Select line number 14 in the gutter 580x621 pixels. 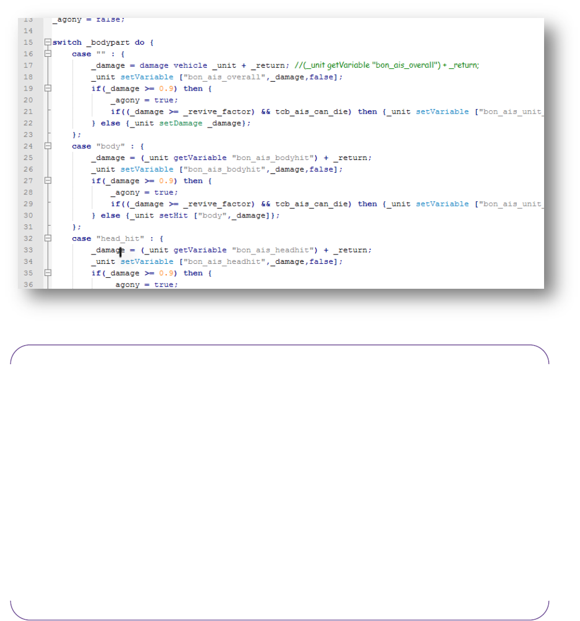28,31
